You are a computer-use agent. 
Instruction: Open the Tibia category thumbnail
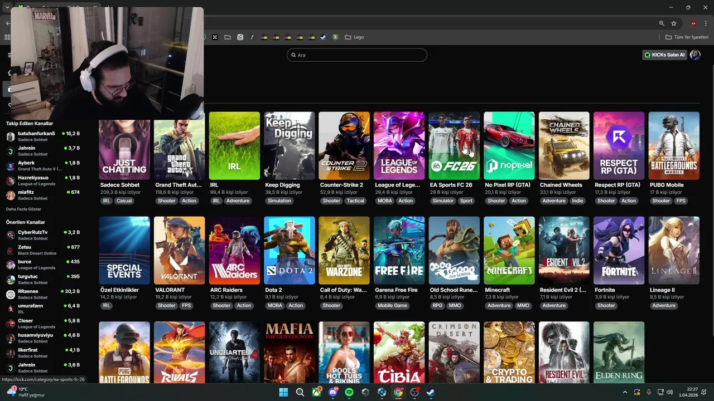399,352
